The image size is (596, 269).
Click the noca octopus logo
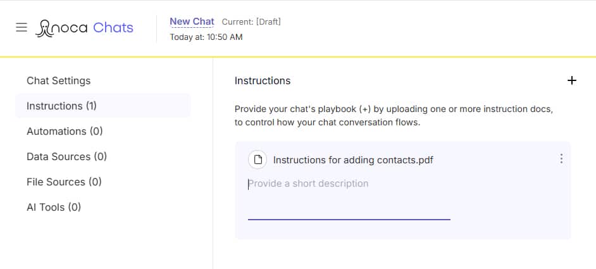click(x=61, y=28)
